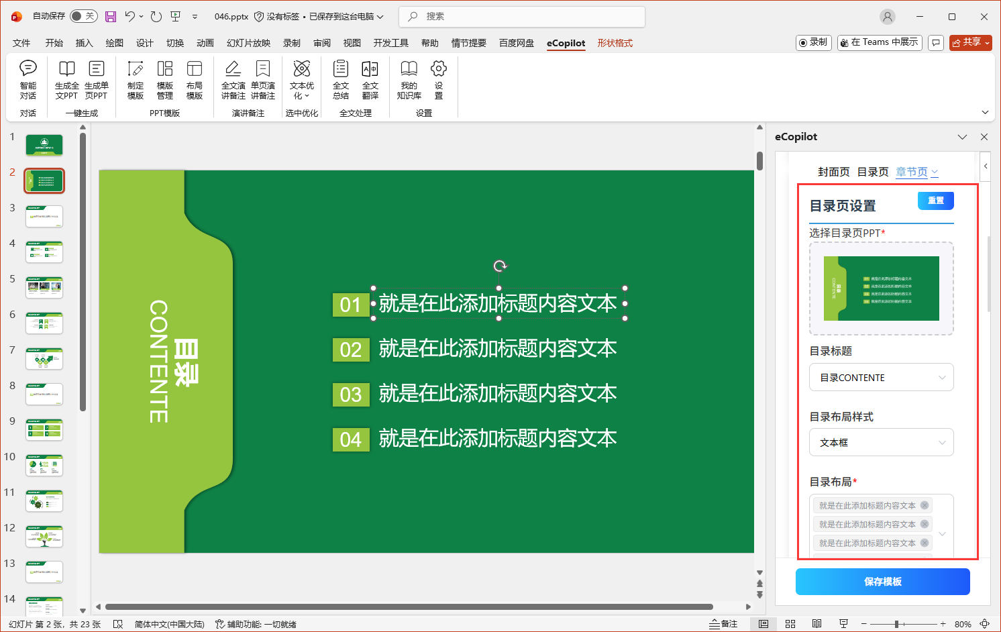Image resolution: width=1001 pixels, height=632 pixels.
Task: Open the eCopilot 设置 settings gear
Action: (x=438, y=81)
